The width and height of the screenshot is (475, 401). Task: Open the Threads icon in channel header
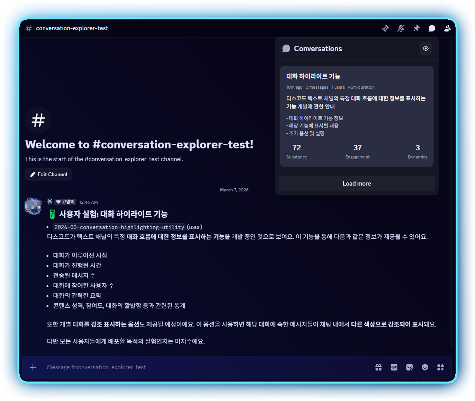tap(386, 28)
